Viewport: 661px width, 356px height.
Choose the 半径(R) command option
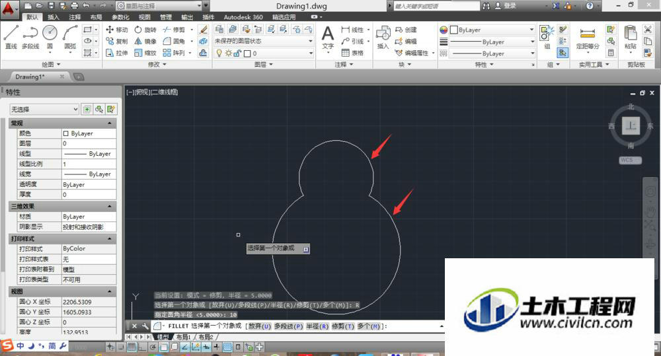[317, 326]
